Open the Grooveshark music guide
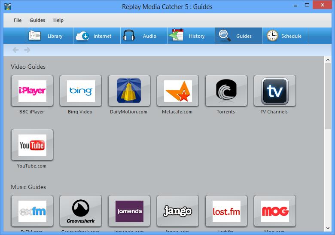The image size is (335, 235). click(x=81, y=211)
